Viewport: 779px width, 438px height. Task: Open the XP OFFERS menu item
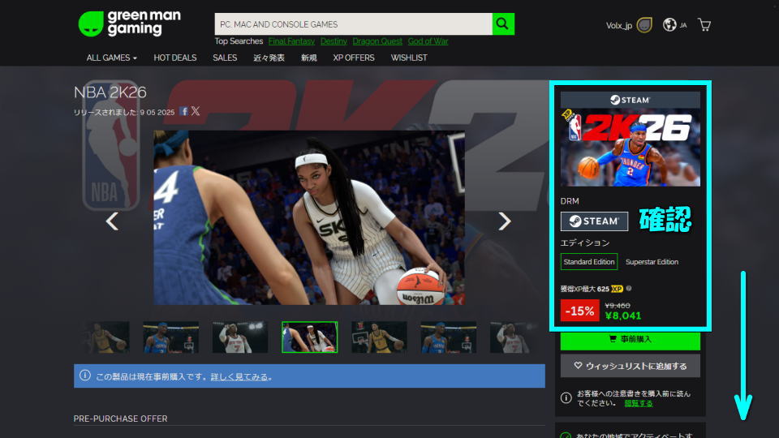tap(354, 58)
